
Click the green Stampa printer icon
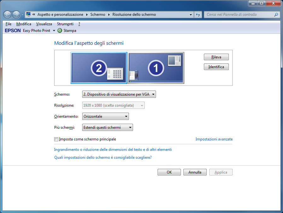(x=60, y=31)
